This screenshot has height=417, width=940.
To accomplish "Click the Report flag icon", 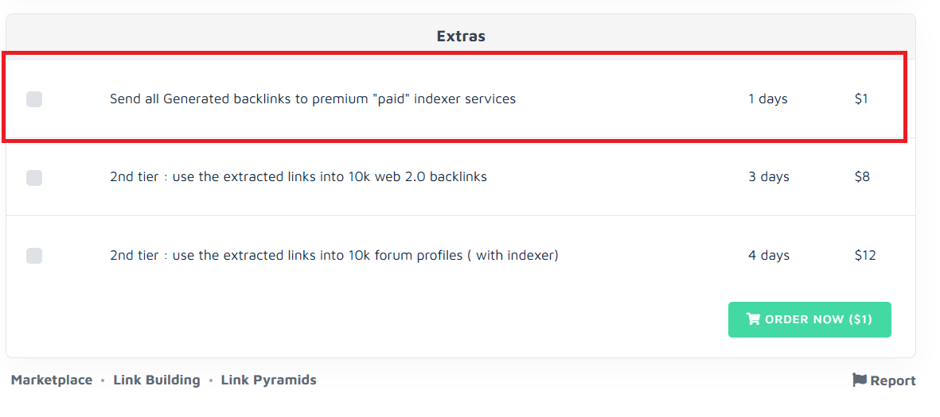I will click(859, 380).
